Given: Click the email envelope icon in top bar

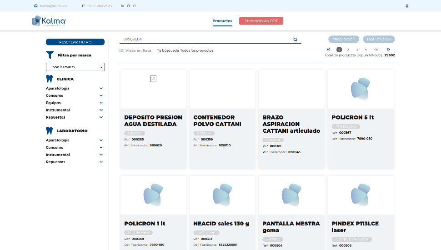Looking at the screenshot, I should (36, 6).
